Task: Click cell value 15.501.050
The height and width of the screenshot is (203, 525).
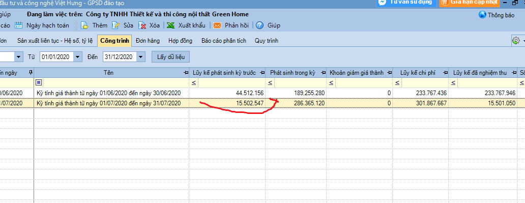Action: (x=502, y=103)
